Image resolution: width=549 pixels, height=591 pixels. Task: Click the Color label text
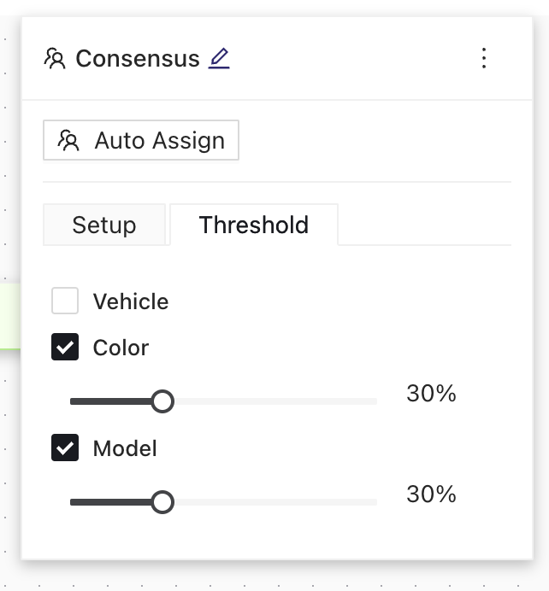point(121,348)
